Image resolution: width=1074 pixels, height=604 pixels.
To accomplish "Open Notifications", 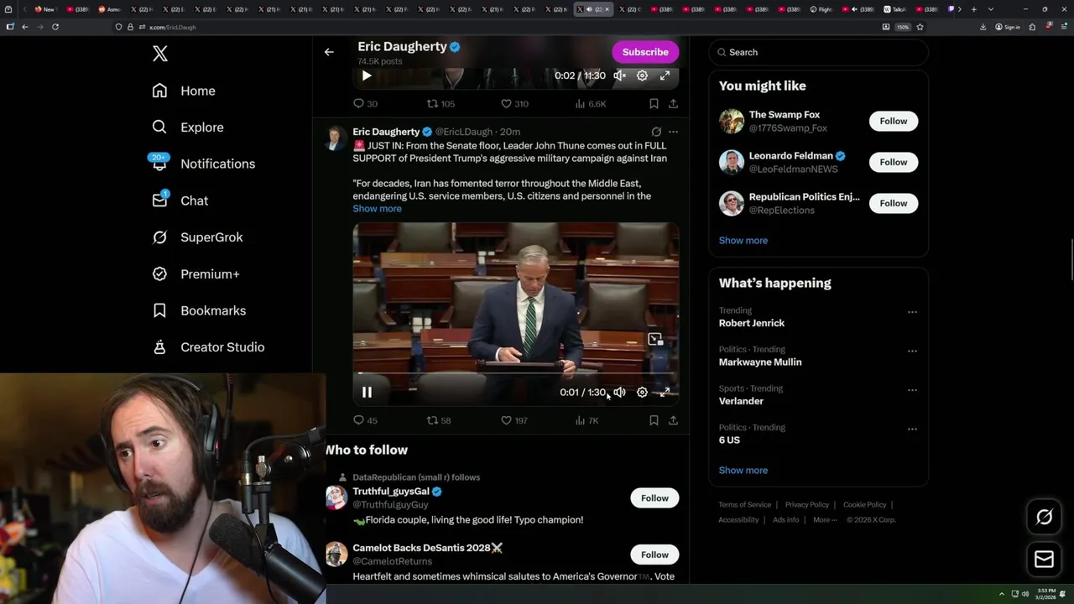I will point(203,164).
